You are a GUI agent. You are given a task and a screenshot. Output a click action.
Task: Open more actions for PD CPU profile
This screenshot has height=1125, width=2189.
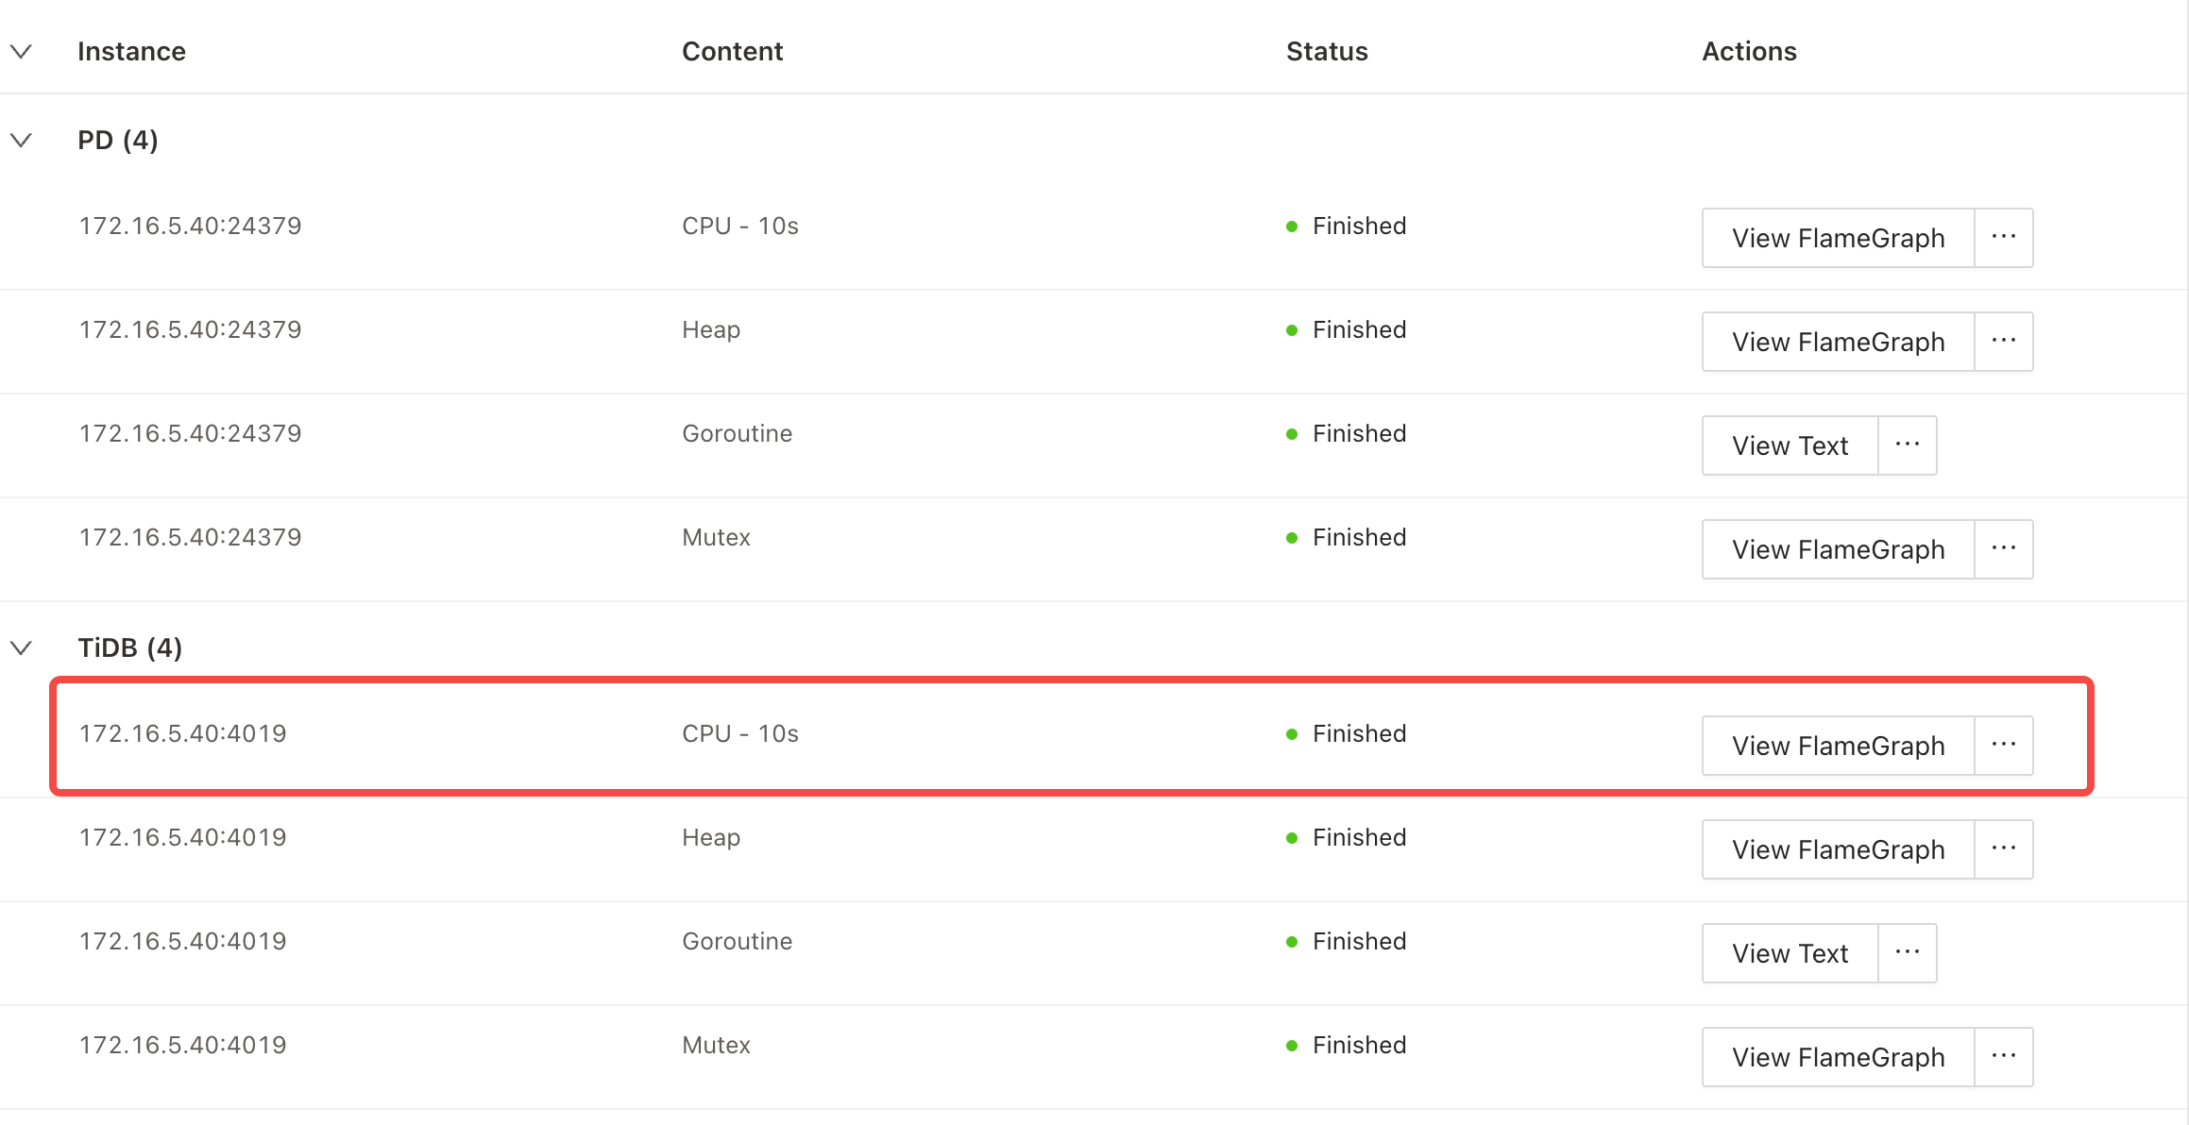[2003, 238]
